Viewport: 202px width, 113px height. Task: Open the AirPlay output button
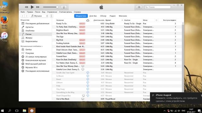64,7
